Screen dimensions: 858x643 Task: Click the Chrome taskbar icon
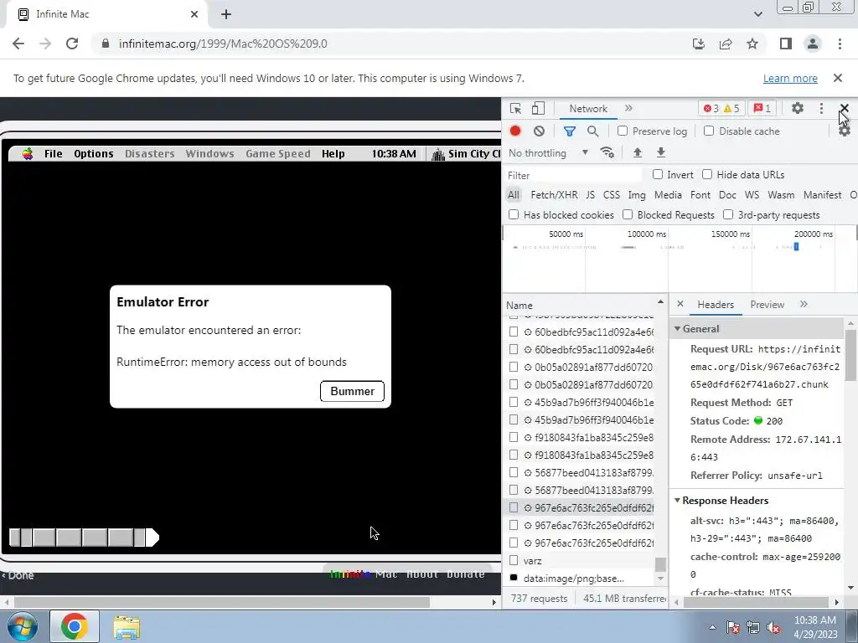(x=75, y=626)
